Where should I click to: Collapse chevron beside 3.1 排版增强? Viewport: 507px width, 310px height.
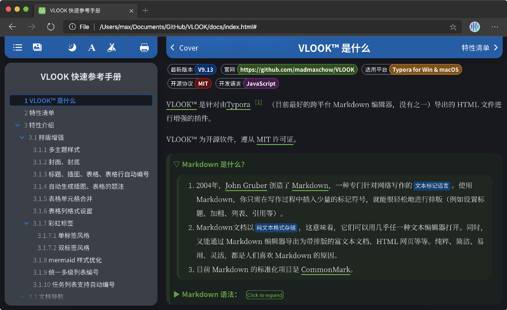click(x=22, y=137)
